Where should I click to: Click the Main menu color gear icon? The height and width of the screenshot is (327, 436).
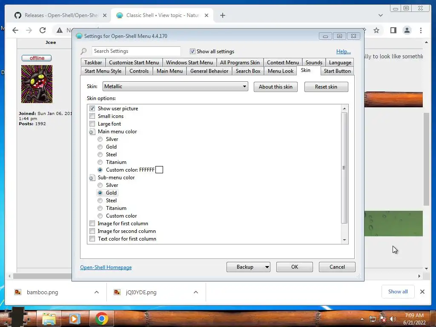92,132
